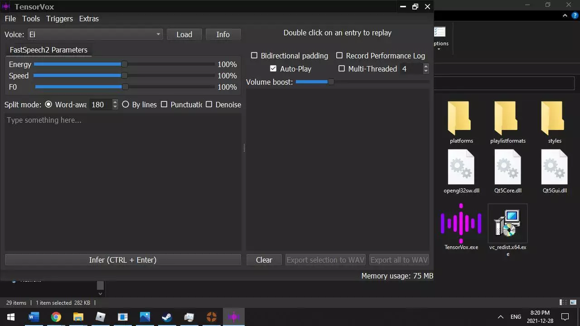
Task: Select the TensorVox.exe file icon
Action: 461,224
